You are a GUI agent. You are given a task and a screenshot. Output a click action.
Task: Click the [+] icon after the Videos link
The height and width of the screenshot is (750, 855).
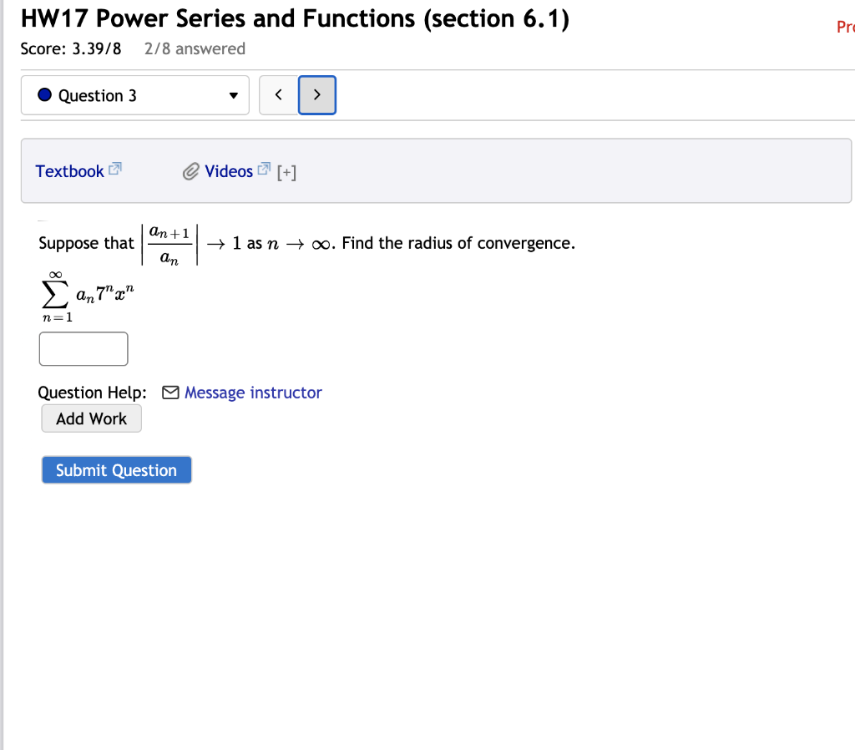(x=287, y=171)
